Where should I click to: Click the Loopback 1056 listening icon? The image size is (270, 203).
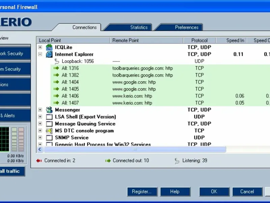tap(57, 61)
